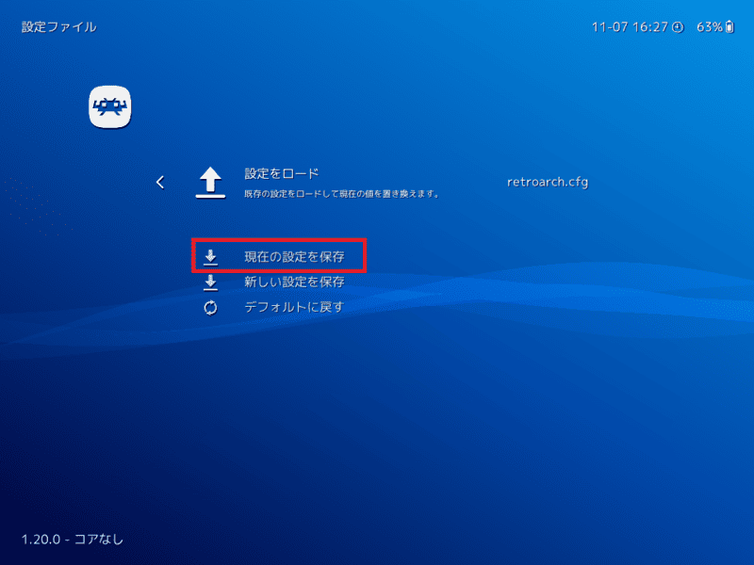This screenshot has height=565, width=754.
Task: Select 設定をロード menu entry
Action: tap(281, 173)
